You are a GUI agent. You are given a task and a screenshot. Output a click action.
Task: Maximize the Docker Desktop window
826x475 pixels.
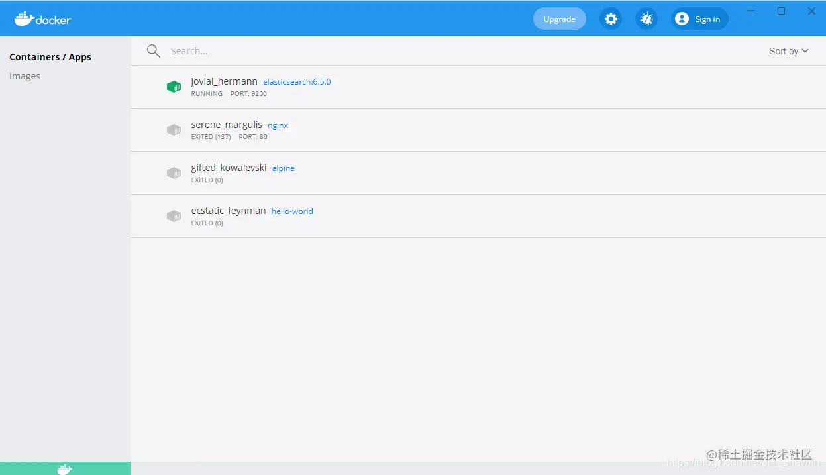[x=781, y=11]
